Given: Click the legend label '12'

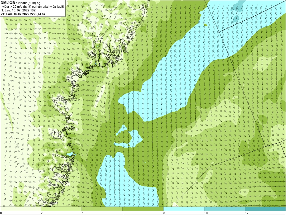Looking at the screenshot, I should click(x=247, y=213).
